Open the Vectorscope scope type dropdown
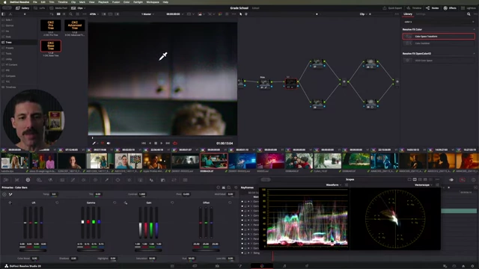Image resolution: width=479 pixels, height=269 pixels. (x=424, y=185)
